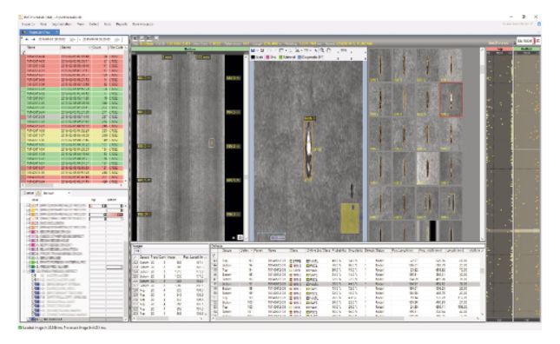Select the hand pan tool in image toolbar

click(328, 50)
